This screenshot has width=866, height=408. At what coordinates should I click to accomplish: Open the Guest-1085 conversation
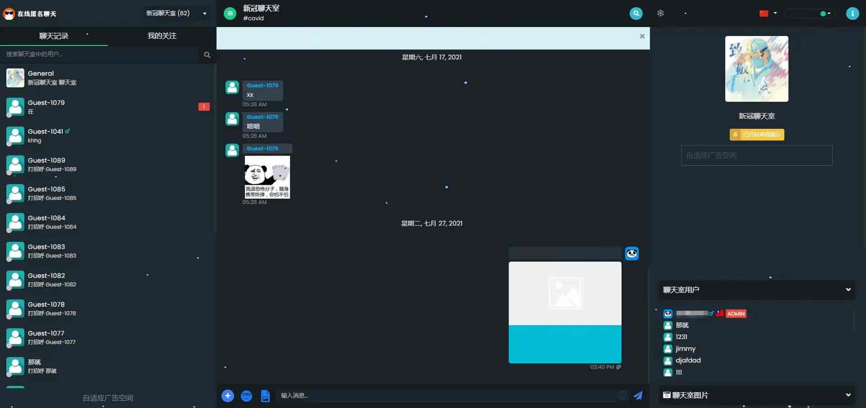(108, 193)
